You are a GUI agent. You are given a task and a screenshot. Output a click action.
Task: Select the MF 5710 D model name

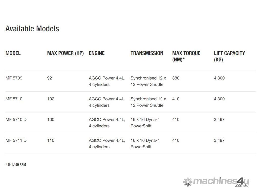(x=16, y=119)
